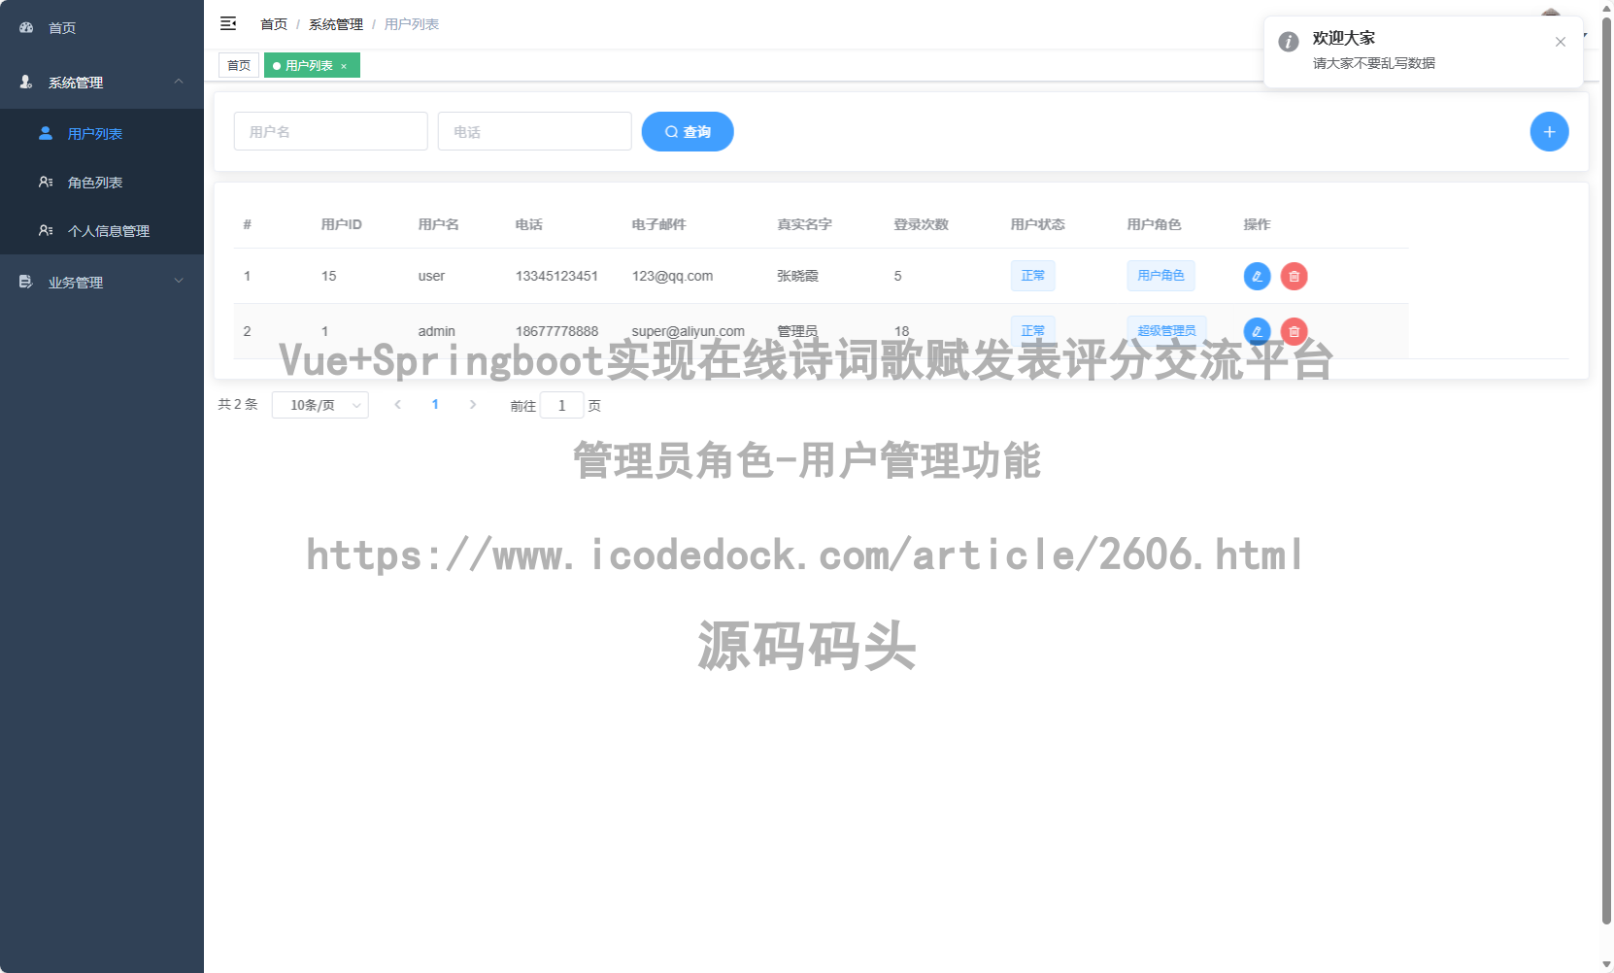This screenshot has width=1614, height=973.
Task: Navigate via the 系统管理 breadcrumb link
Action: (335, 23)
